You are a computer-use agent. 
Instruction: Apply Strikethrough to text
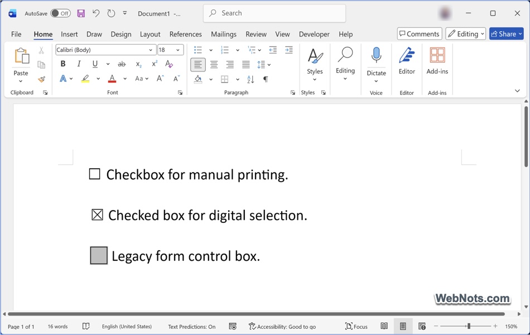[122, 64]
